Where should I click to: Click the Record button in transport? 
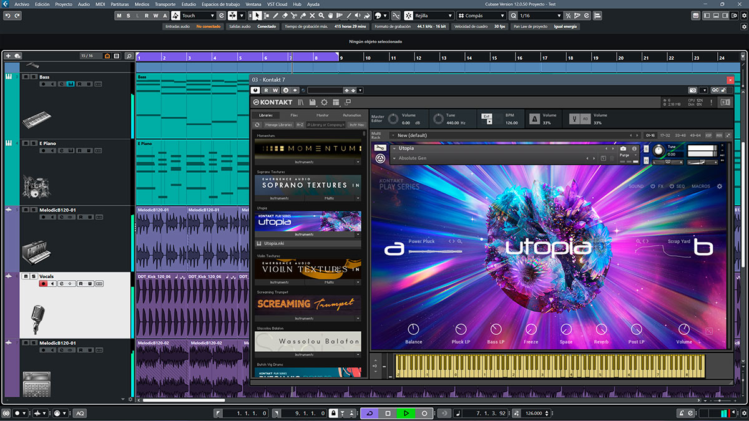point(424,413)
